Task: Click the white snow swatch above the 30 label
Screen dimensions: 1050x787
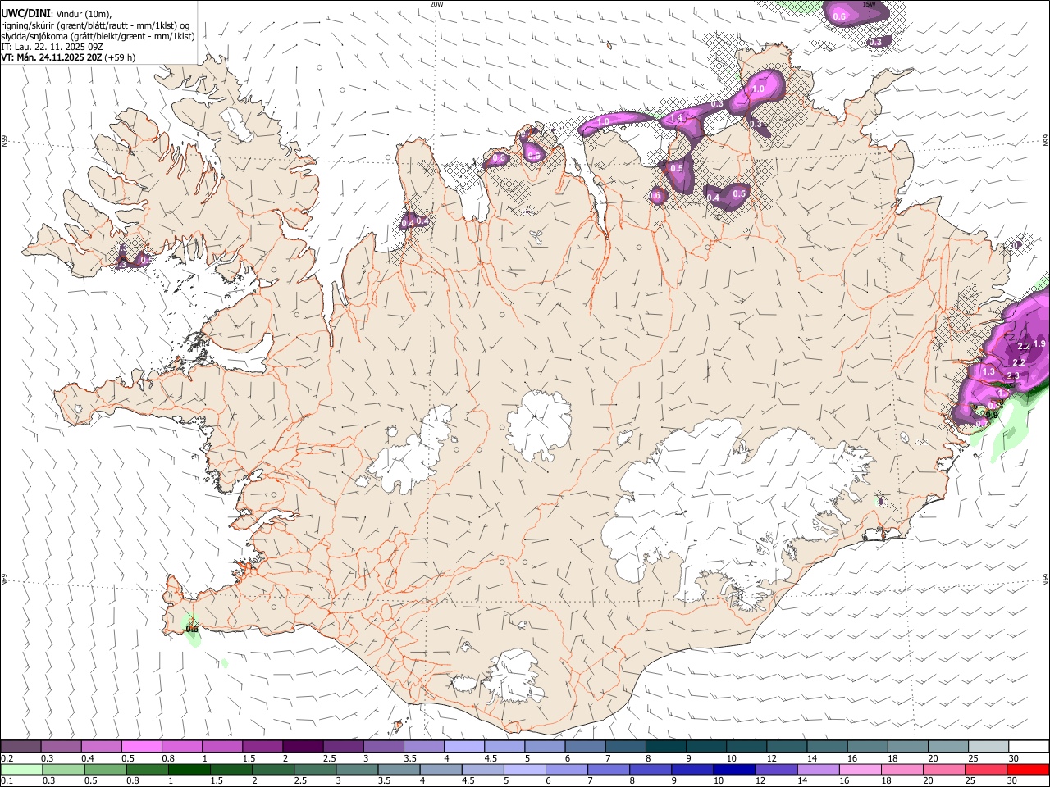Action: pyautogui.click(x=1029, y=746)
